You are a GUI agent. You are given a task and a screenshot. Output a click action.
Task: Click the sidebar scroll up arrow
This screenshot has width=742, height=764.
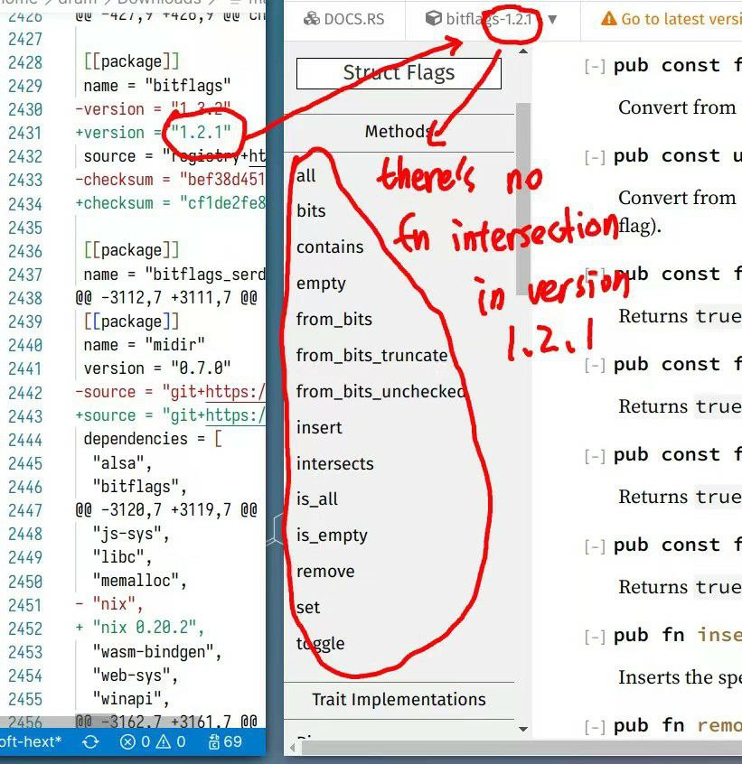(523, 51)
